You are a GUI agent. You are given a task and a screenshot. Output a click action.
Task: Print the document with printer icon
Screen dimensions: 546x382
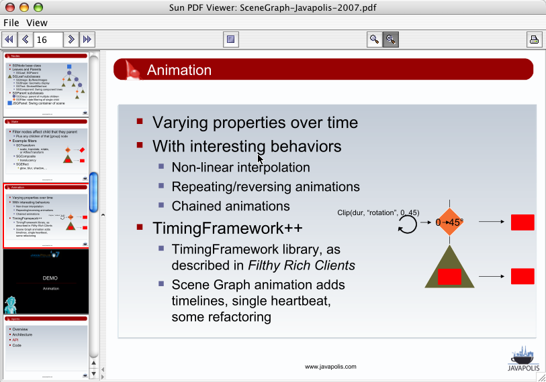pos(535,40)
